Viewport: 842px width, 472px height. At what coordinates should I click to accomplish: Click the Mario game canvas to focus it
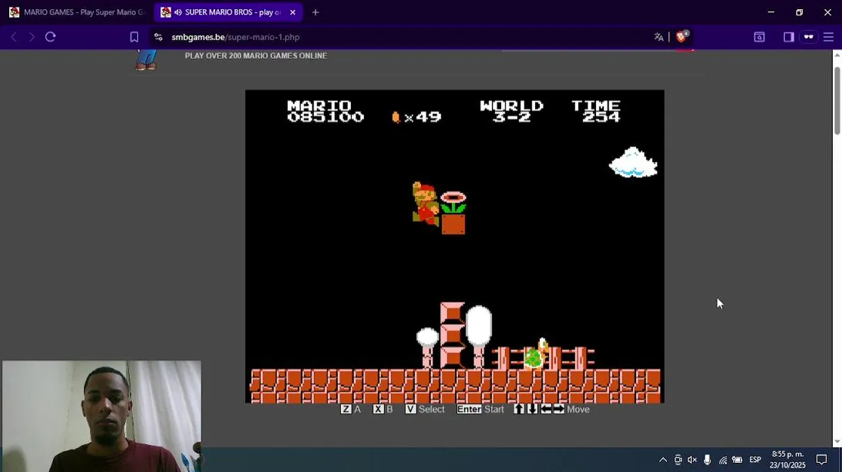[454, 246]
